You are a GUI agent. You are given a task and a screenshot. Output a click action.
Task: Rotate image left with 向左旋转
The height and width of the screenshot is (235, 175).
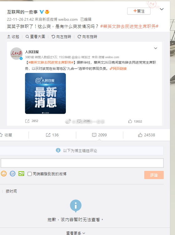tap(61, 36)
